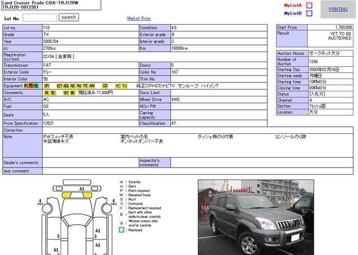Click the orange 外 badge beside Equipment
Screen dimensions: 358x255
coord(31,86)
